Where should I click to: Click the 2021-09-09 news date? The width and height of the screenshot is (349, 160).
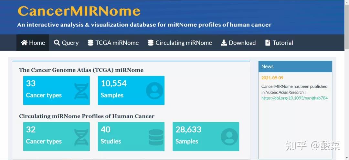[x=272, y=78]
